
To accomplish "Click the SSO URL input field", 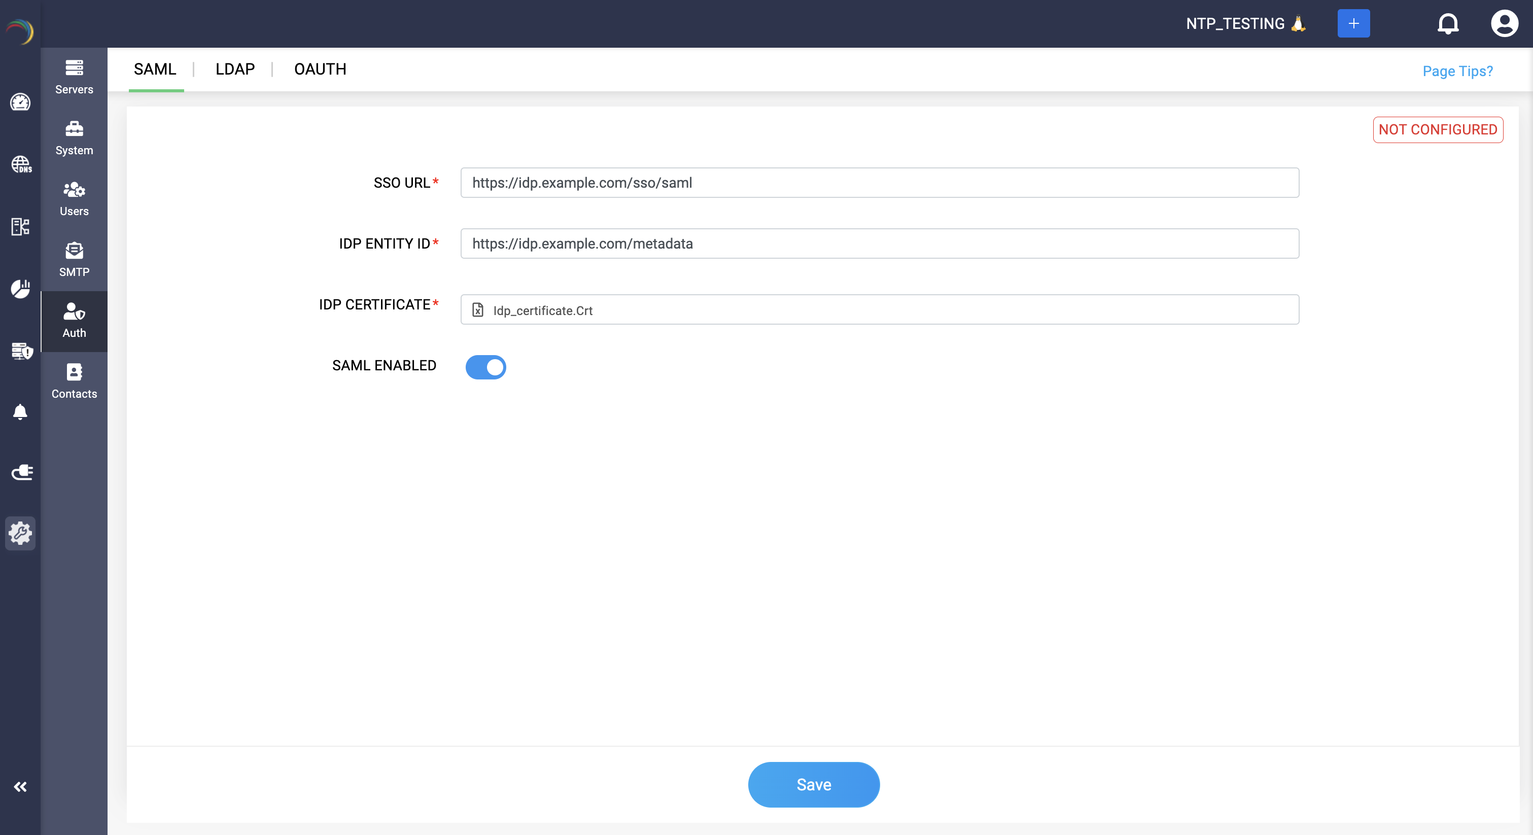I will click(879, 183).
